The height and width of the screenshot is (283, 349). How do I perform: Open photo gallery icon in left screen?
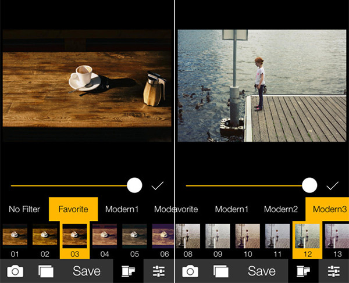click(46, 271)
